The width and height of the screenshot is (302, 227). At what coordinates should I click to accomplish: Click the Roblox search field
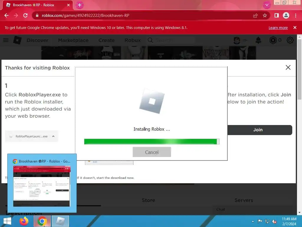tap(171, 40)
